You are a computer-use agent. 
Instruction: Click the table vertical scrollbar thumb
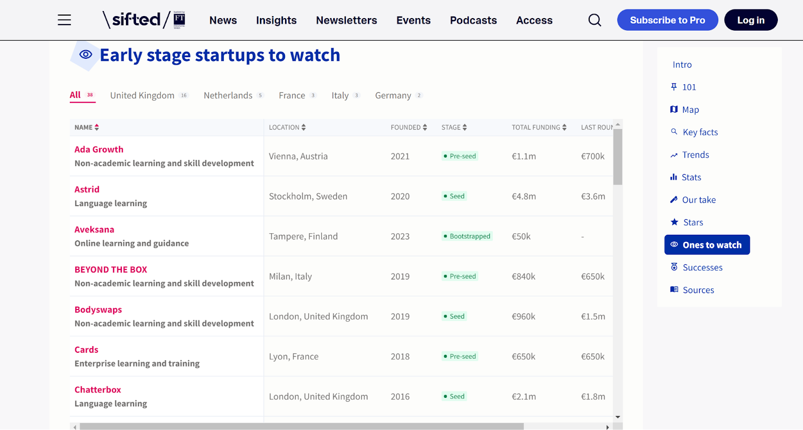coord(618,157)
